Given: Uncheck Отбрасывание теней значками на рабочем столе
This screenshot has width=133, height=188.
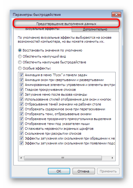Looking at the screenshot, I should 21,104.
